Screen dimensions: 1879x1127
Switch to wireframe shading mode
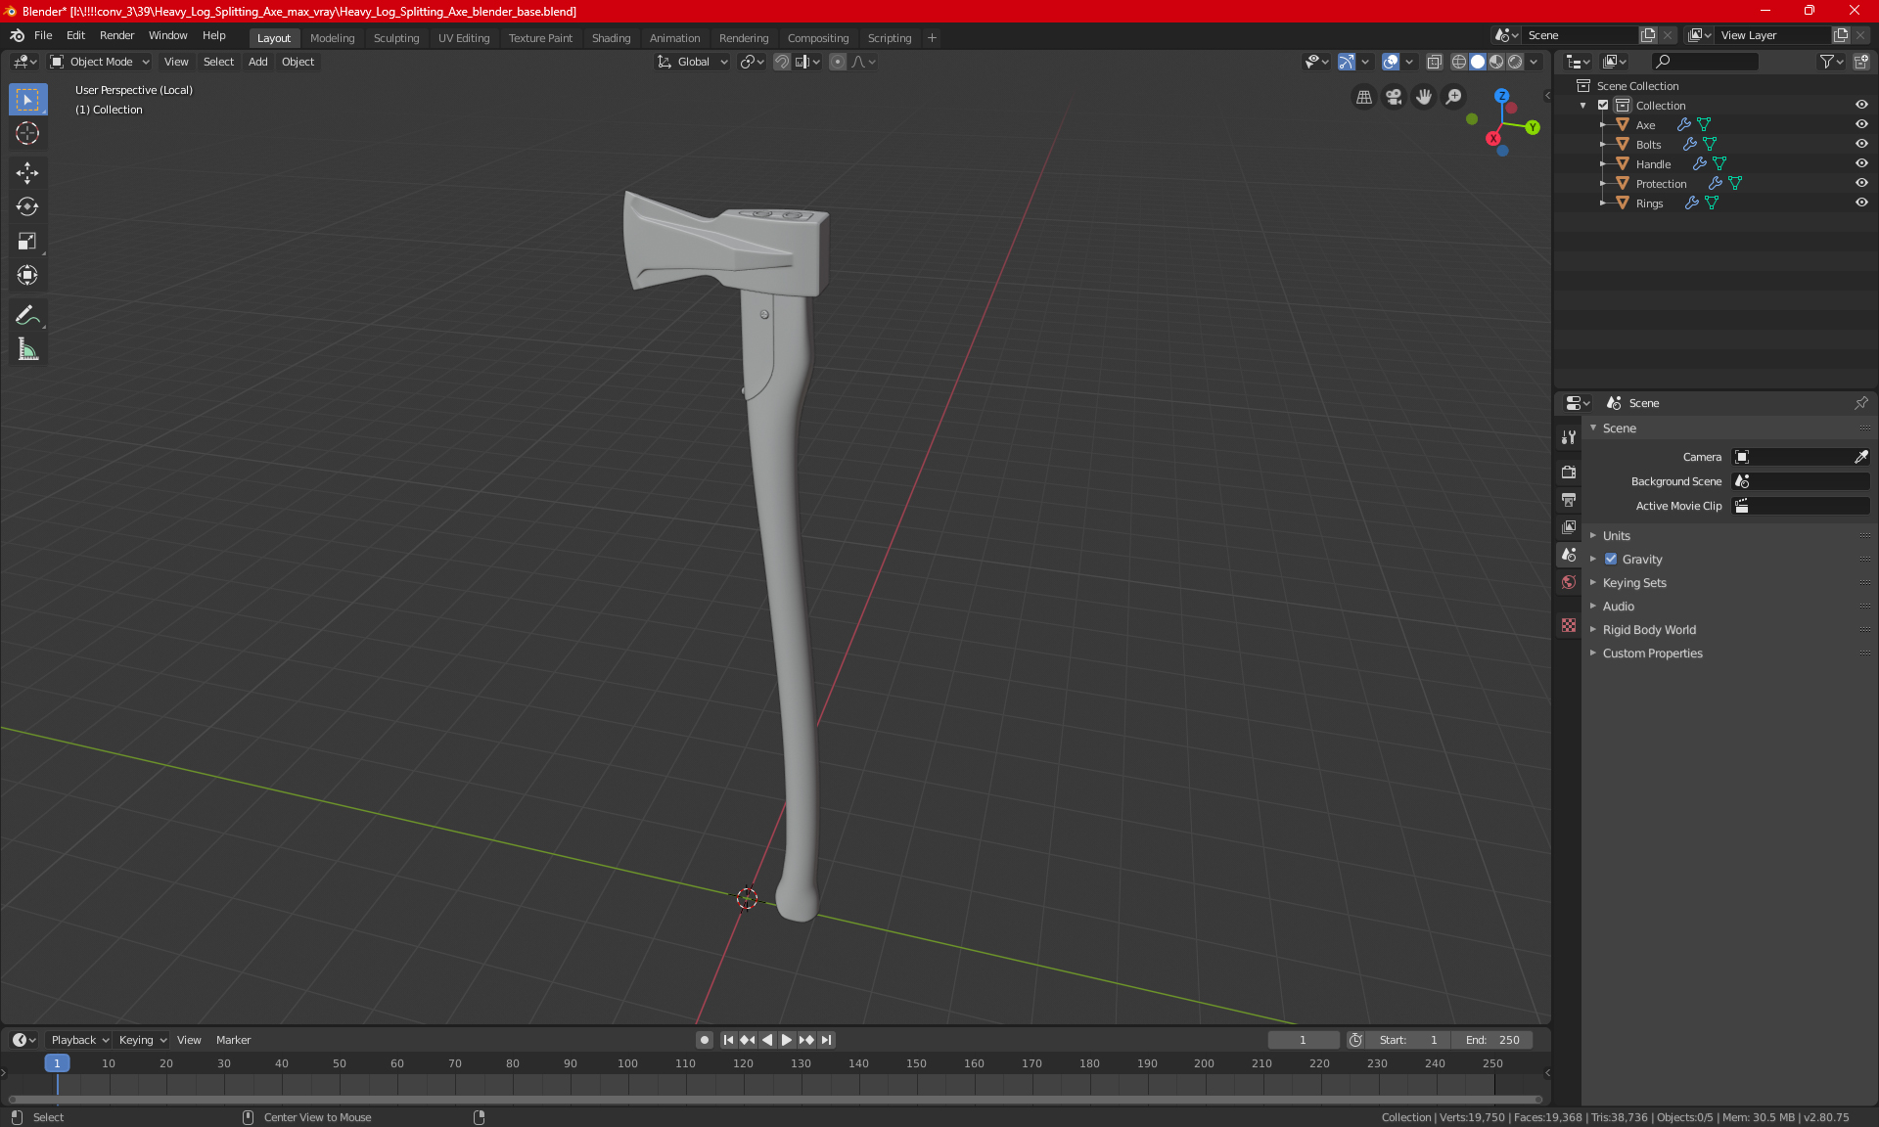[1458, 62]
